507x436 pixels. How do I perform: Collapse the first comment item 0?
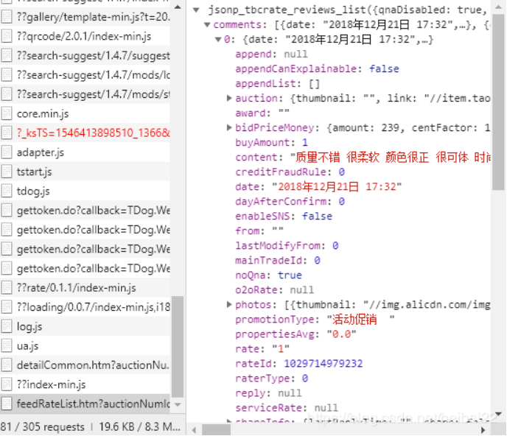[x=218, y=40]
